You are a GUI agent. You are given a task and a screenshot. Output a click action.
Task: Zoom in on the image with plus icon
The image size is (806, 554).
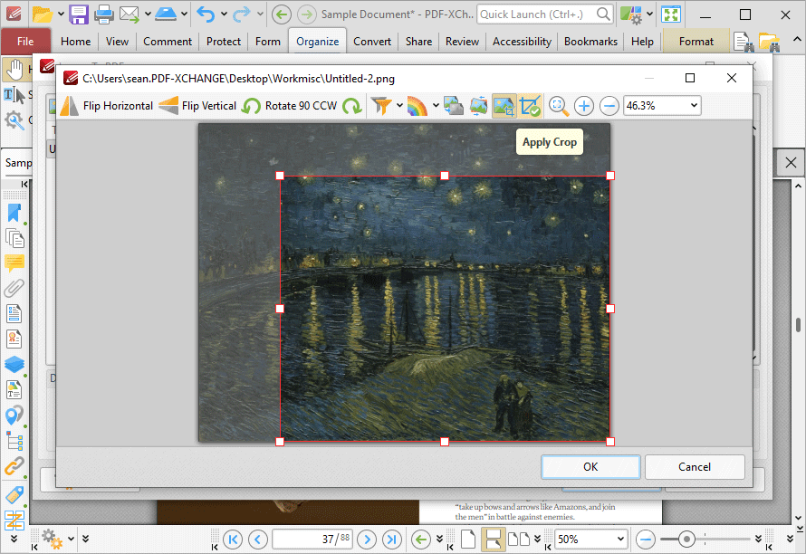click(583, 106)
